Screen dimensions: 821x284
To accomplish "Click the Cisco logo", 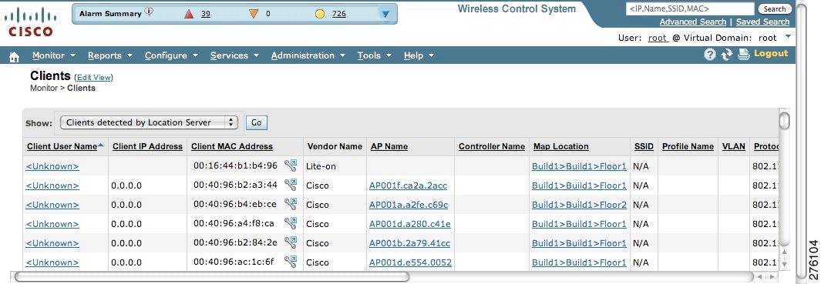I will [x=30, y=22].
